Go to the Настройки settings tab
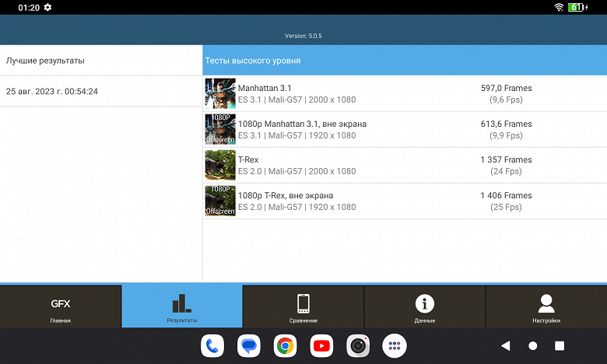Image resolution: width=607 pixels, height=364 pixels. coord(546,306)
